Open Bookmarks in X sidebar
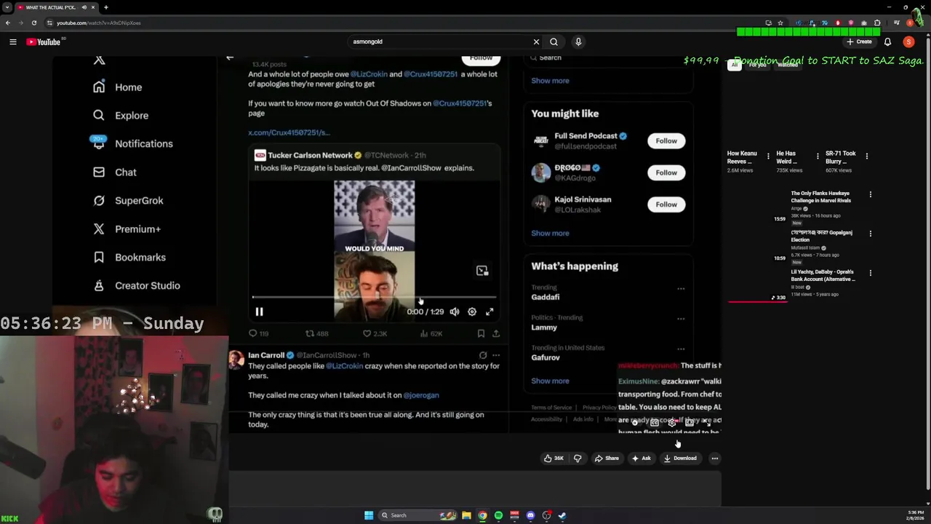The height and width of the screenshot is (524, 931). click(129, 258)
